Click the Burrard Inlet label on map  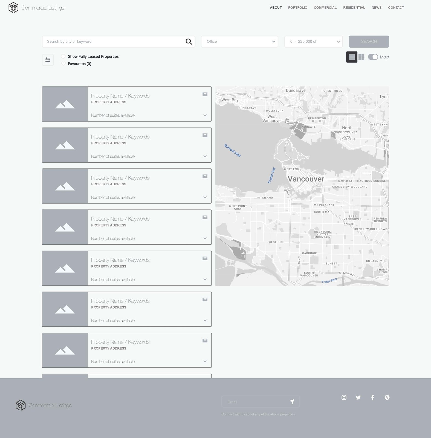coord(233,151)
